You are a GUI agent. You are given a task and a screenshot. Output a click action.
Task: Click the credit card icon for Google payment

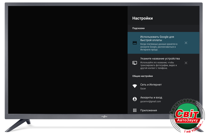pos(135,43)
